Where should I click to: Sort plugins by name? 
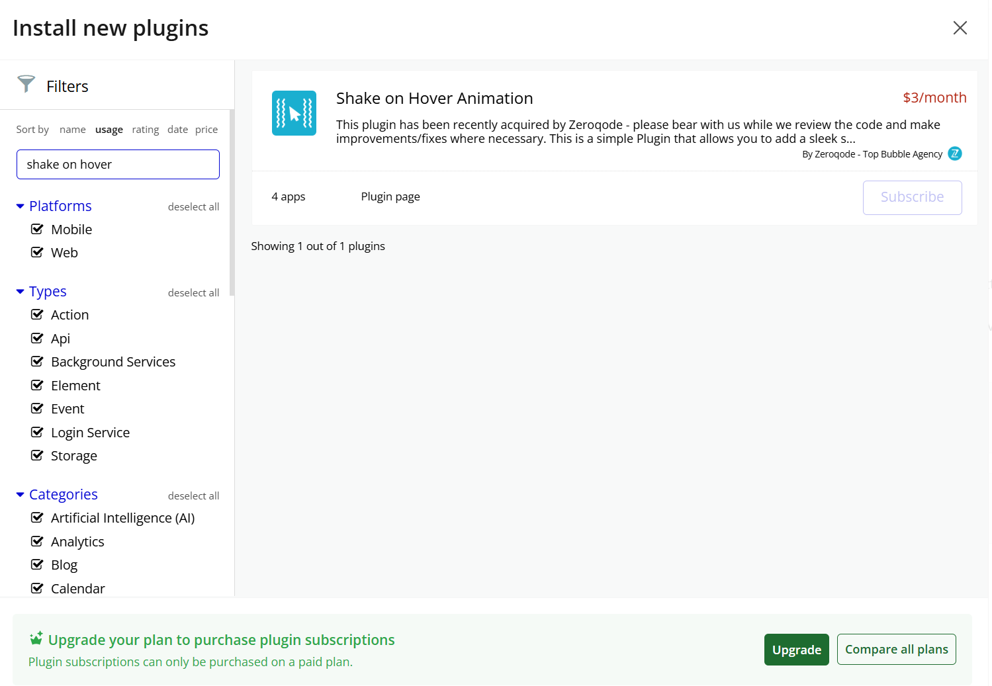[72, 130]
